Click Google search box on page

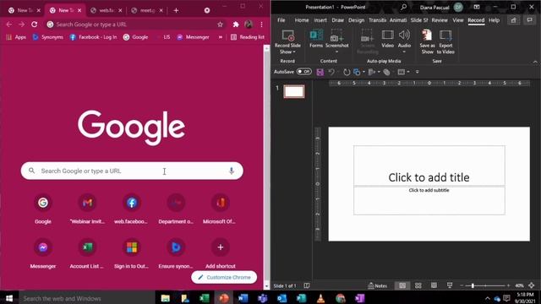coord(132,171)
